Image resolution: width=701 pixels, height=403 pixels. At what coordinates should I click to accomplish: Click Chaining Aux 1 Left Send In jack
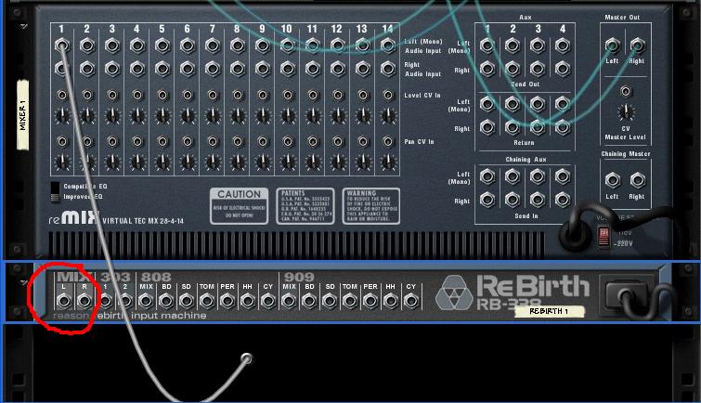point(487,176)
